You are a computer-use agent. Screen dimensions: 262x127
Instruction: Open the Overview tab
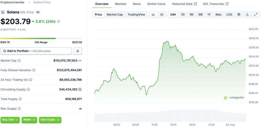(102, 4)
